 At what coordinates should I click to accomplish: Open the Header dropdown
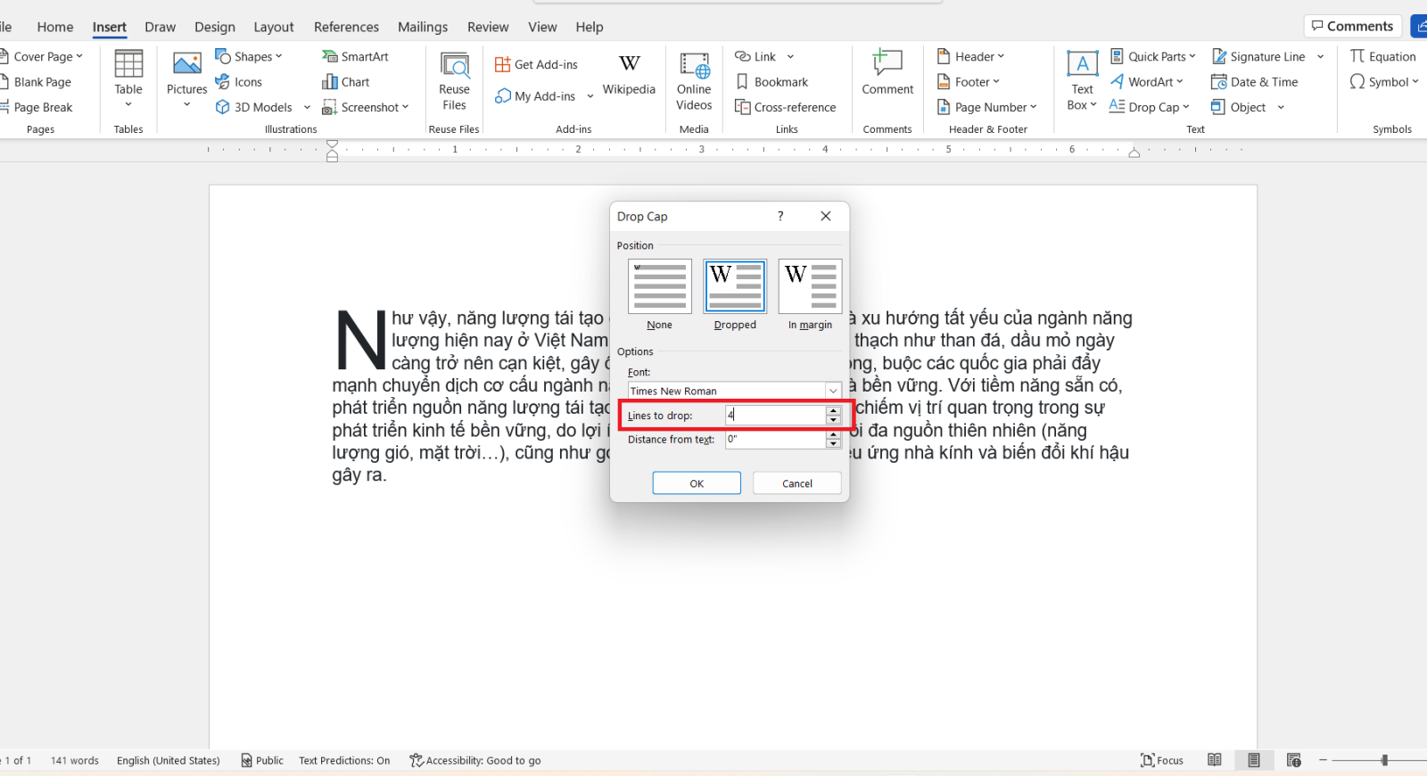tap(971, 56)
